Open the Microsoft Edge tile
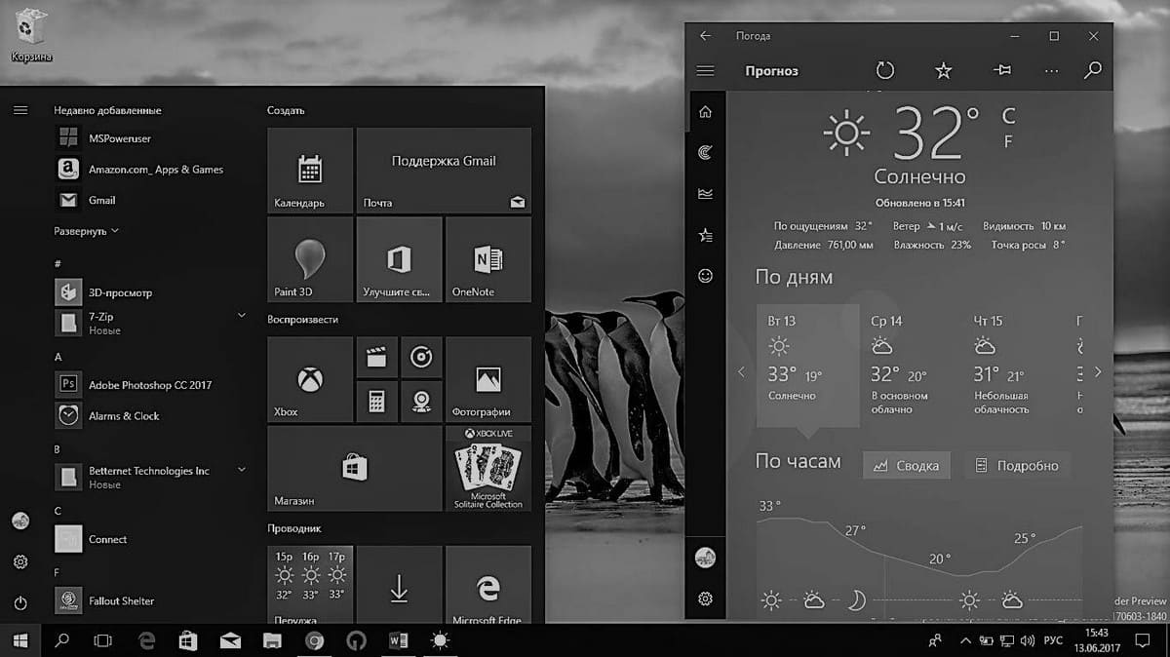The height and width of the screenshot is (657, 1170). pos(488,585)
